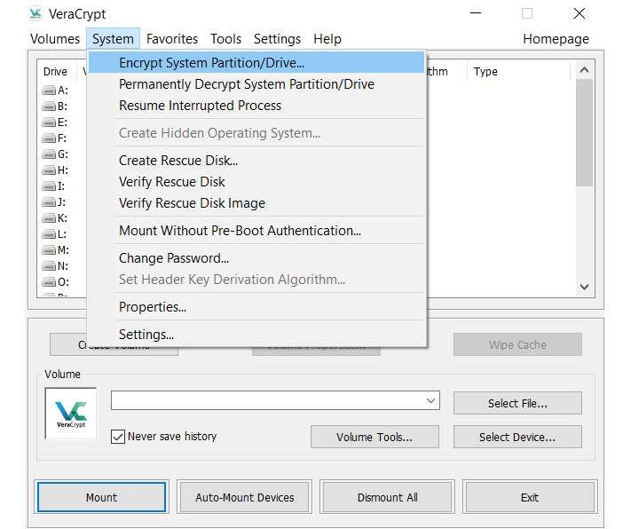Click the Type column header
The image size is (623, 529).
pos(518,72)
